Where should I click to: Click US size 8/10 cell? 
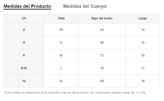click(24, 68)
